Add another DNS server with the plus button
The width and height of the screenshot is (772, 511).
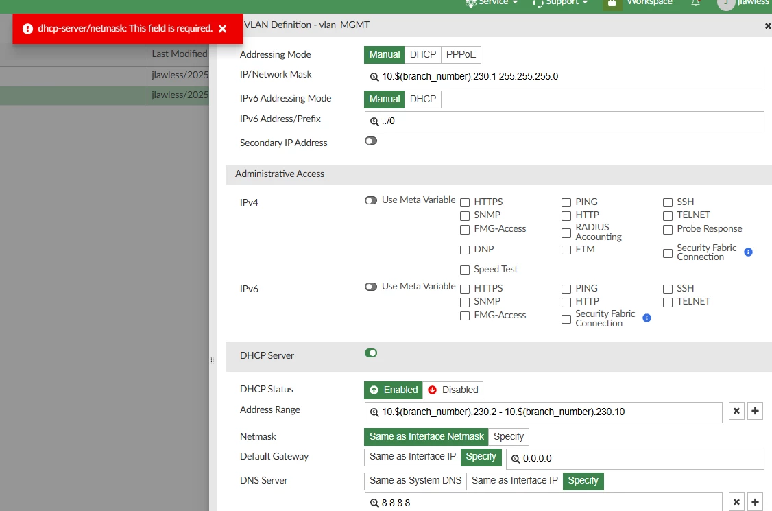[x=756, y=502]
